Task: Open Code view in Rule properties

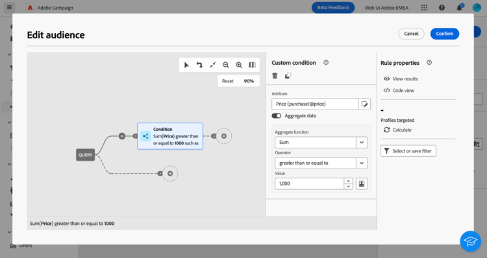Action: 399,91
